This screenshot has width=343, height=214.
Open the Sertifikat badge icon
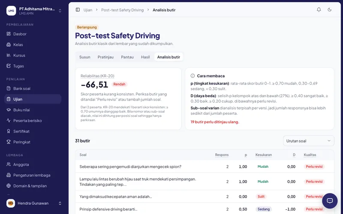coord(9,131)
